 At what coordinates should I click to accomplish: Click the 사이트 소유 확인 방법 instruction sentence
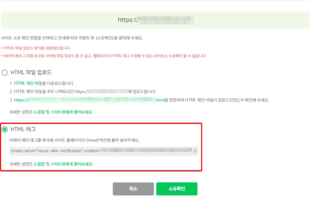72,38
